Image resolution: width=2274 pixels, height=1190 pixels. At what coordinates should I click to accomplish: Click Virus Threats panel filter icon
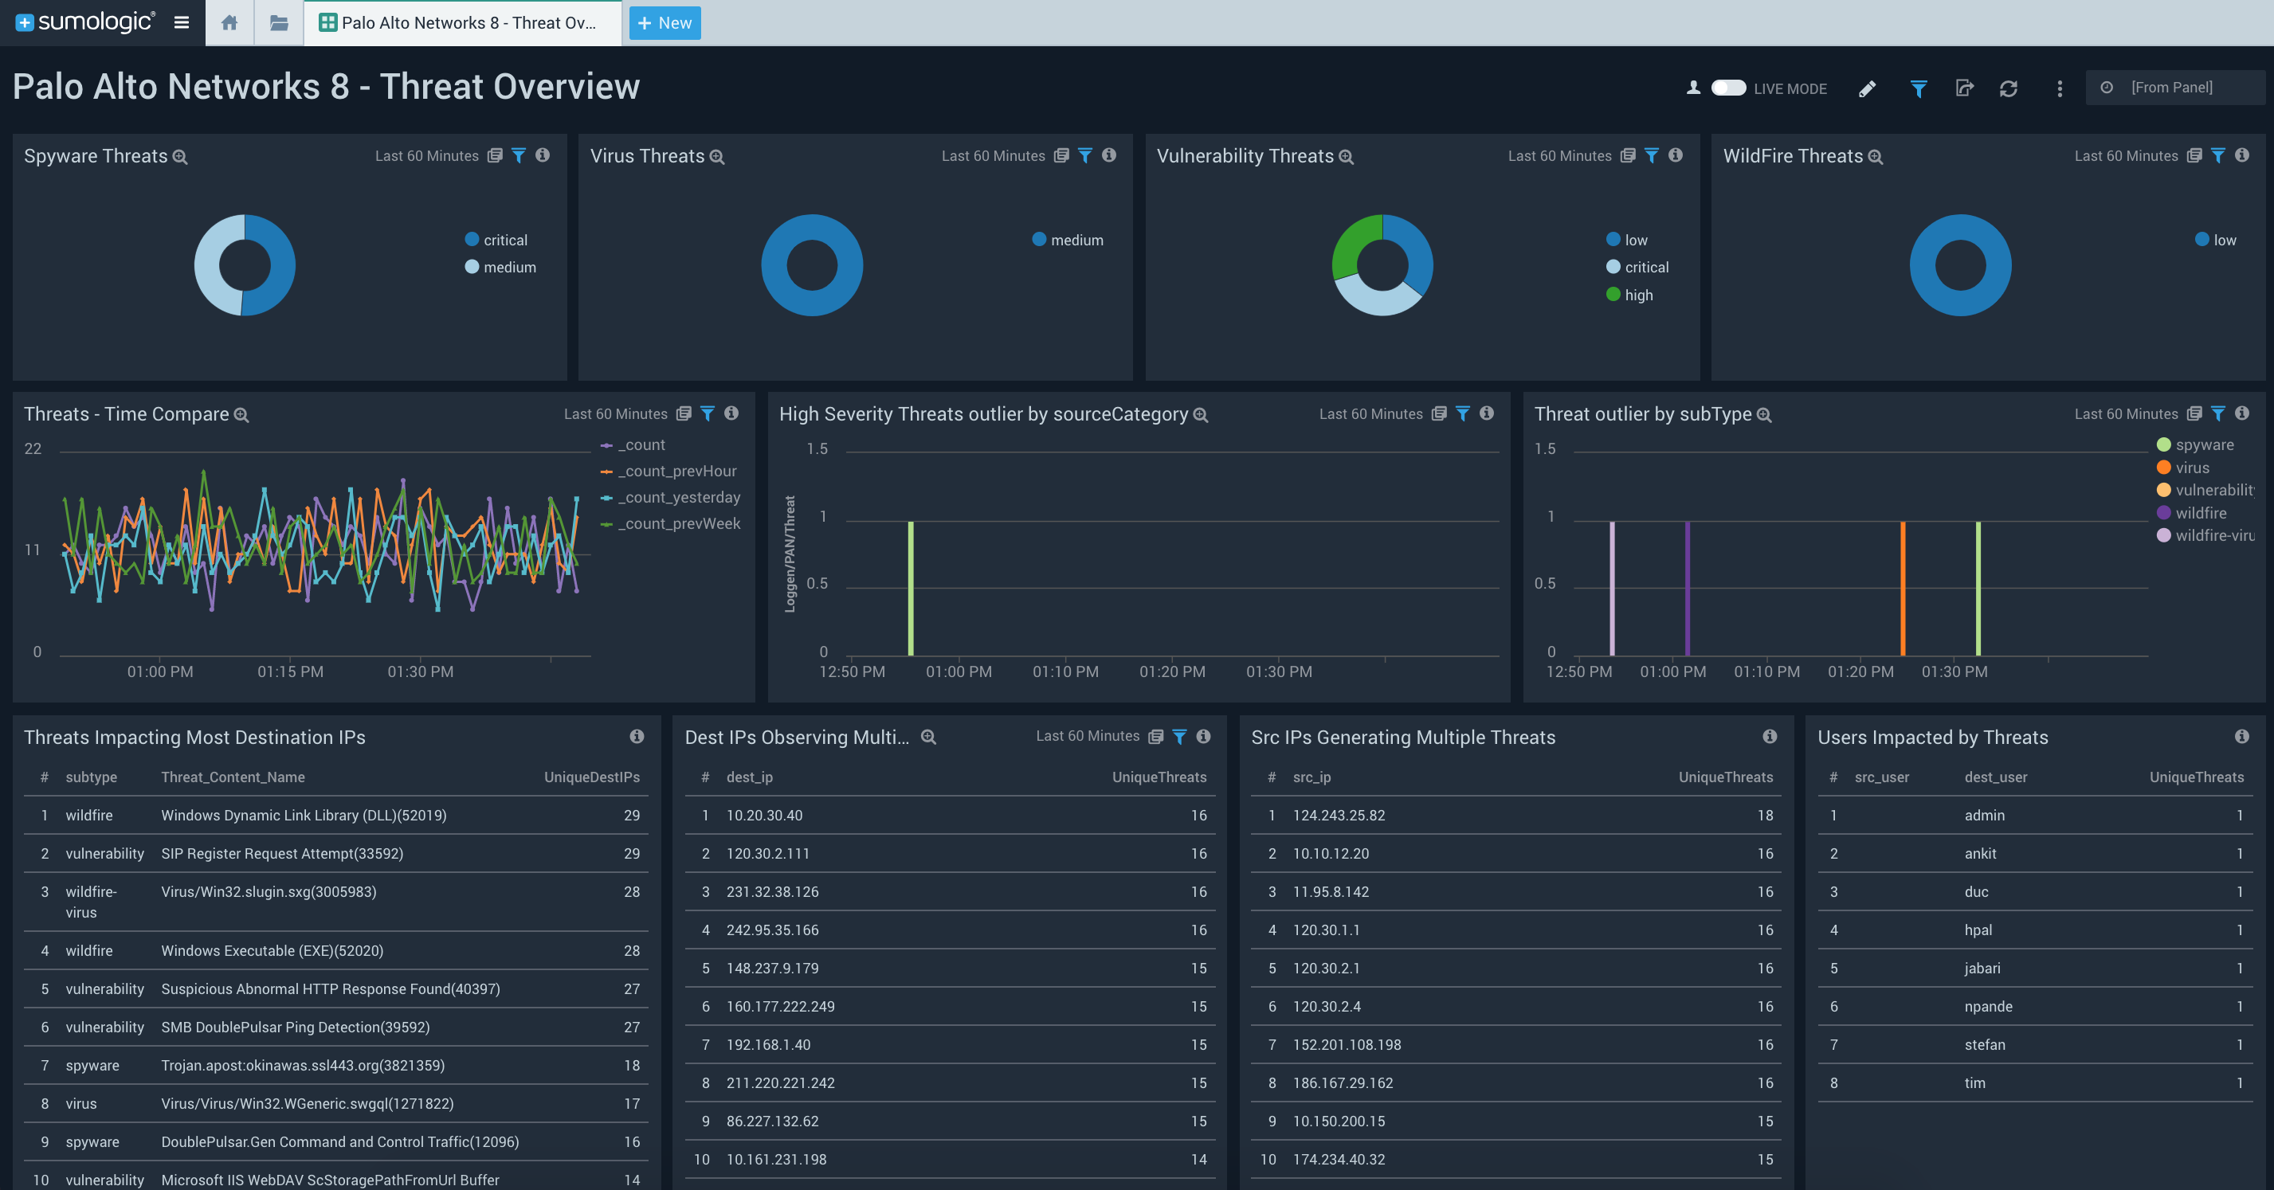(x=1085, y=155)
